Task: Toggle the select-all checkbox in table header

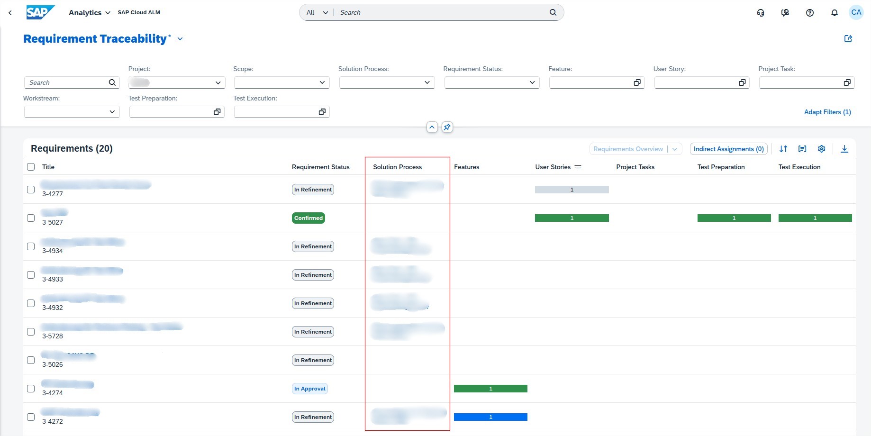Action: click(x=31, y=167)
